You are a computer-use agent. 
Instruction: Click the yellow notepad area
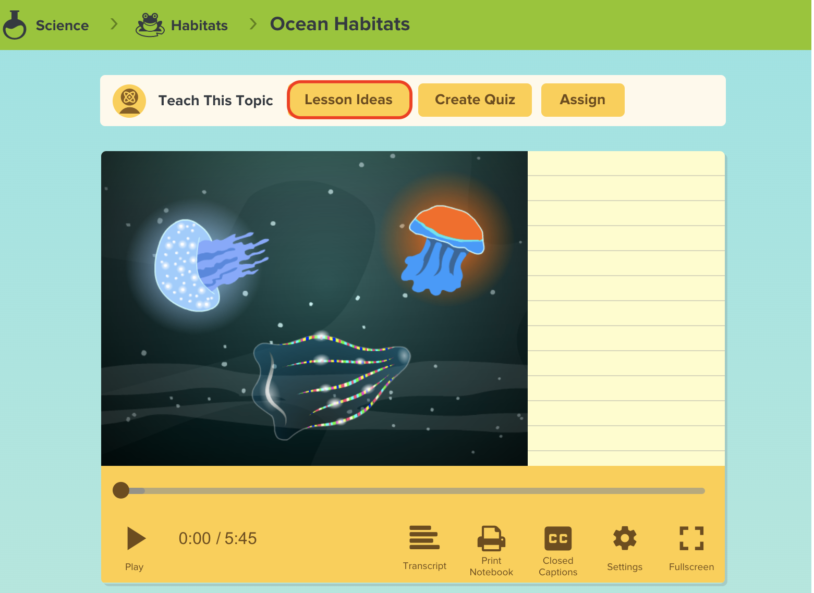(626, 307)
